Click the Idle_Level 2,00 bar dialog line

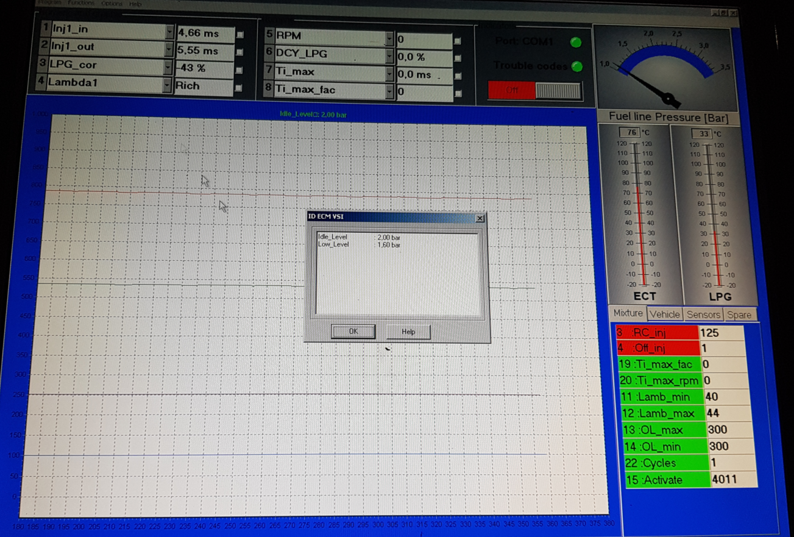coord(360,237)
